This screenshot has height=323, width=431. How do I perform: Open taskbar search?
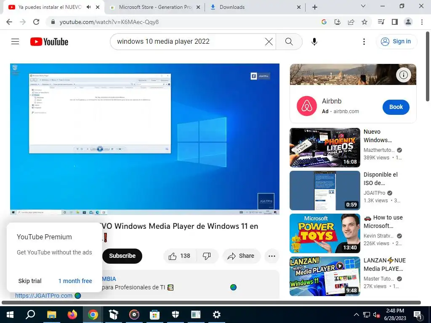pyautogui.click(x=30, y=315)
